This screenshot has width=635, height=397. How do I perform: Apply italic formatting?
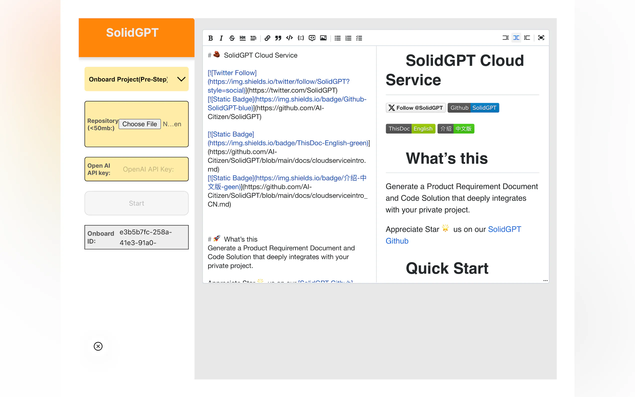221,38
